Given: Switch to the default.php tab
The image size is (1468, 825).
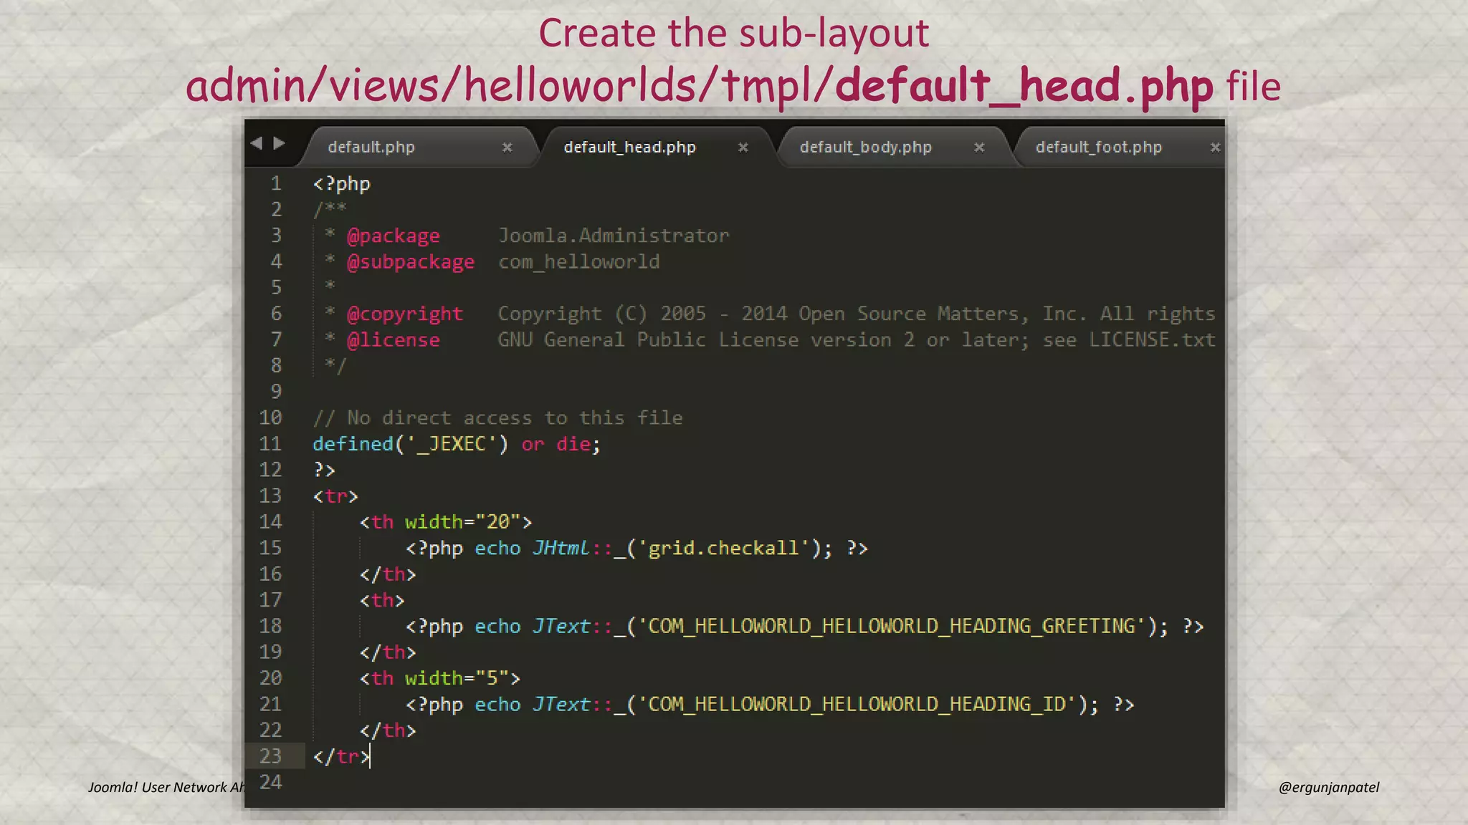Looking at the screenshot, I should [x=371, y=148].
